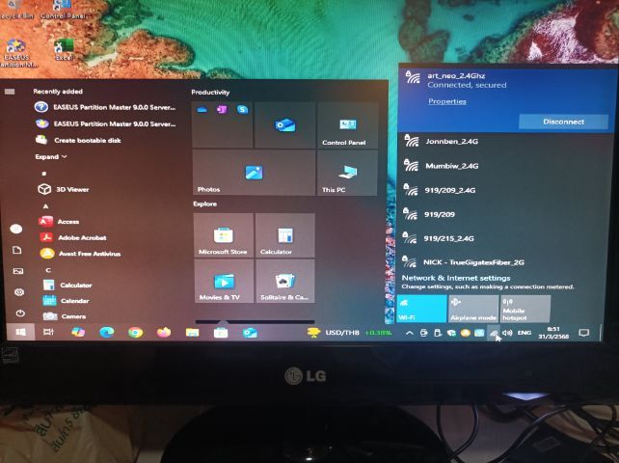Launch Google Chrome from the taskbar
Image resolution: width=619 pixels, height=463 pixels.
pos(136,332)
